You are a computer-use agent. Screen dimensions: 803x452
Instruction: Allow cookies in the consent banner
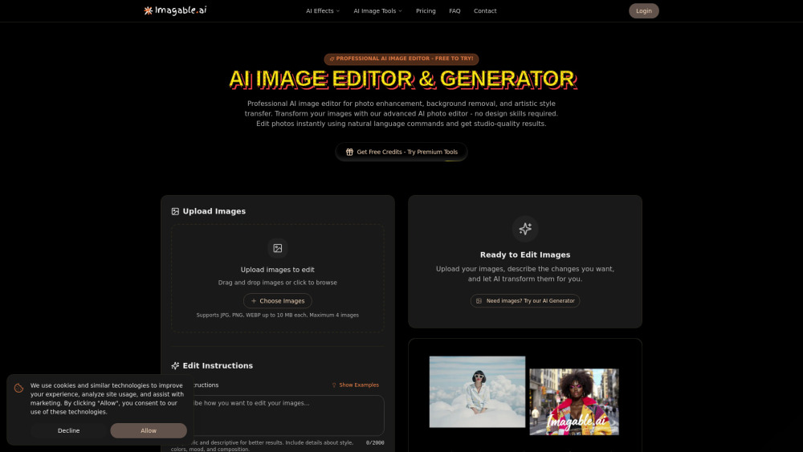149,430
